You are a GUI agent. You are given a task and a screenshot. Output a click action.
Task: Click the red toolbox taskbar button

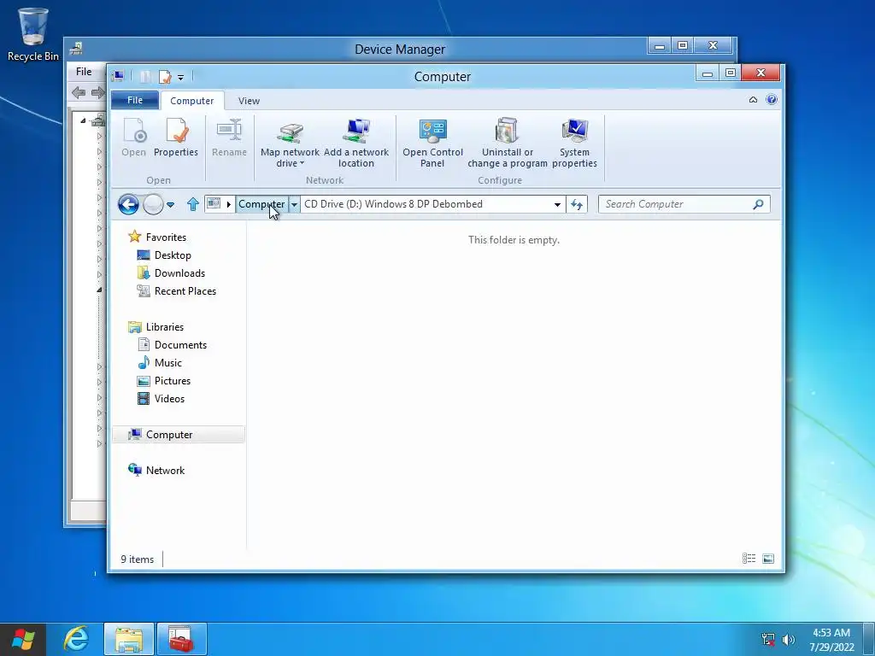181,639
